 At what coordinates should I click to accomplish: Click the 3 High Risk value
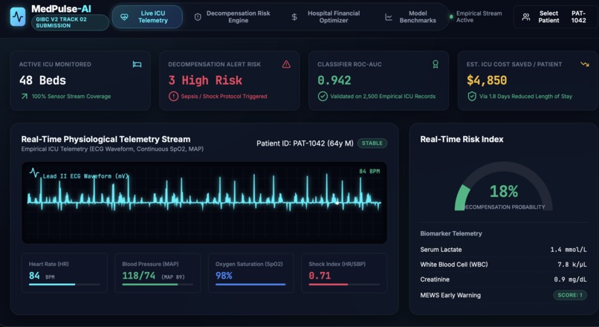[205, 80]
